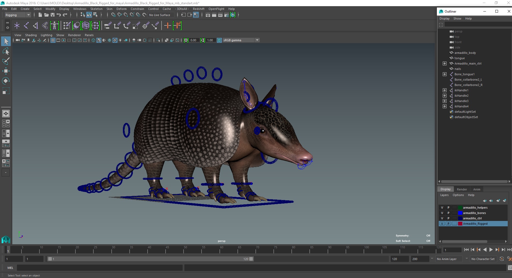This screenshot has width=512, height=278.
Task: Pick the Lasso Select tool in the toolbox
Action: click(6, 51)
